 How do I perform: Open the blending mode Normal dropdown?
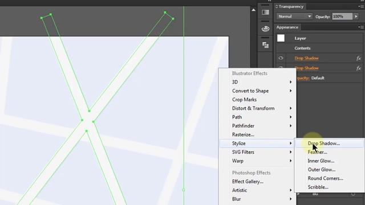294,17
